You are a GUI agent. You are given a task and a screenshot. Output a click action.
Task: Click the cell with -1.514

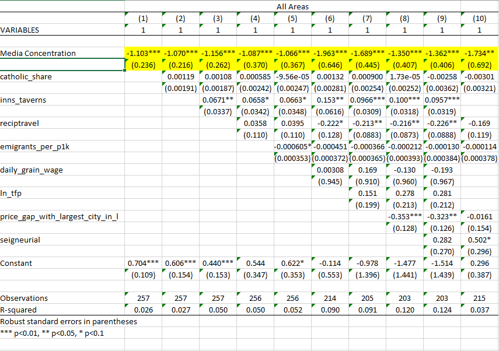(442, 264)
